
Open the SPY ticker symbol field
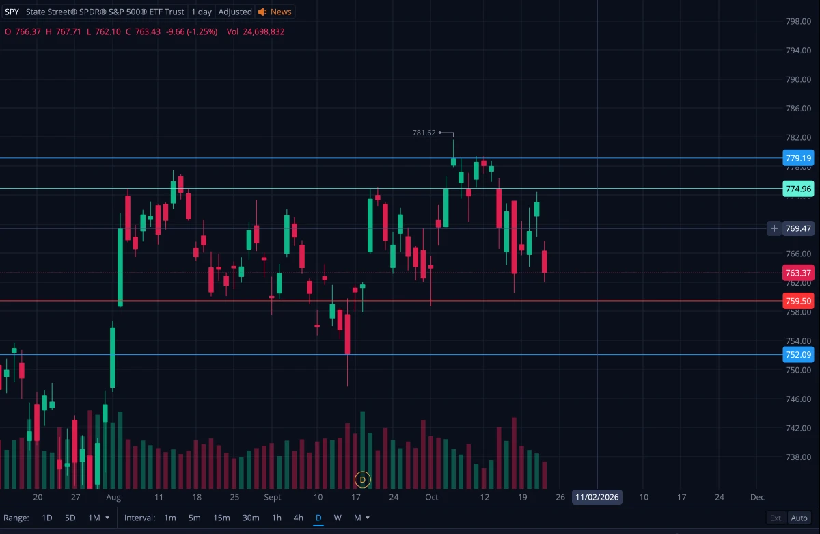tap(12, 12)
